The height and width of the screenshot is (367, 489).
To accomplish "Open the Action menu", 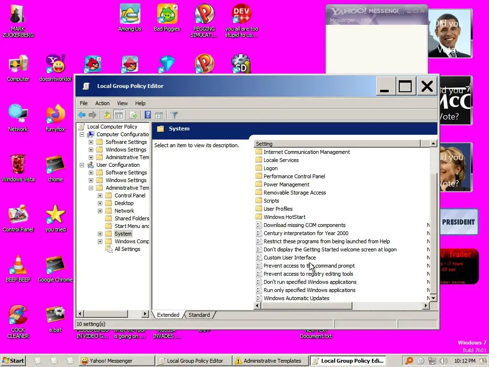I will (x=102, y=103).
